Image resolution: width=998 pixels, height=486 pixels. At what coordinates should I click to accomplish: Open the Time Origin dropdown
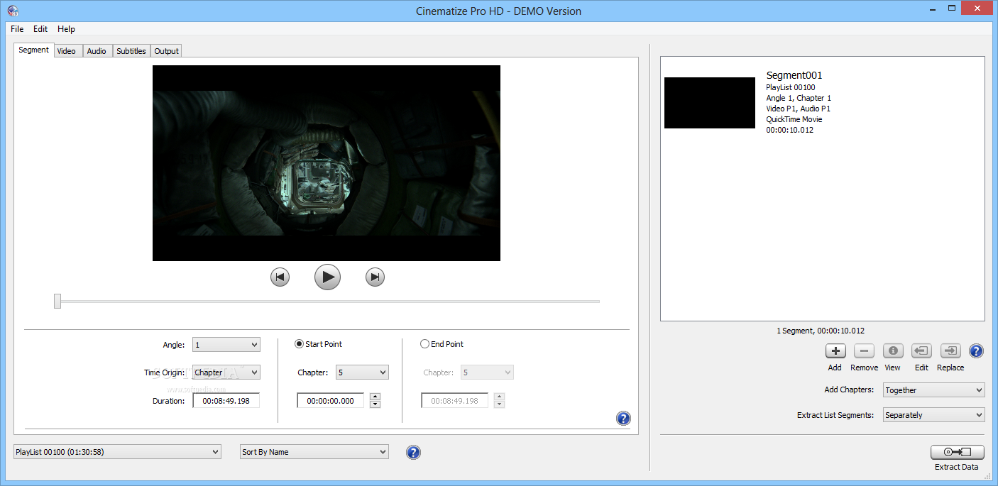click(226, 372)
